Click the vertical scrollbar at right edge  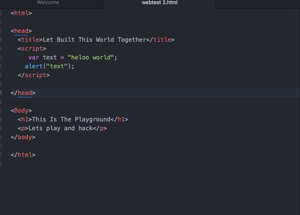(298, 112)
